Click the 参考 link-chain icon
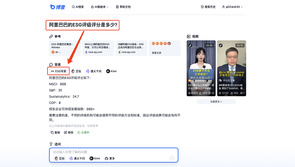This screenshot has height=167, width=295. click(x=51, y=36)
